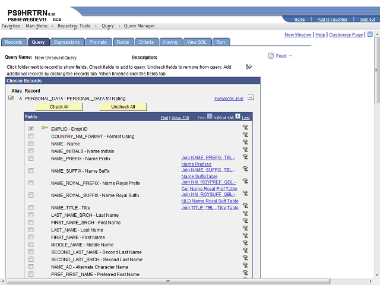
Task: Add criteria using funnel icon beside NAME_TITLE
Action: [245, 206]
